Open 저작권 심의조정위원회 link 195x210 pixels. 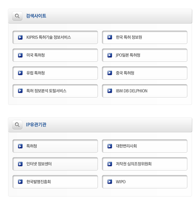pos(134,164)
